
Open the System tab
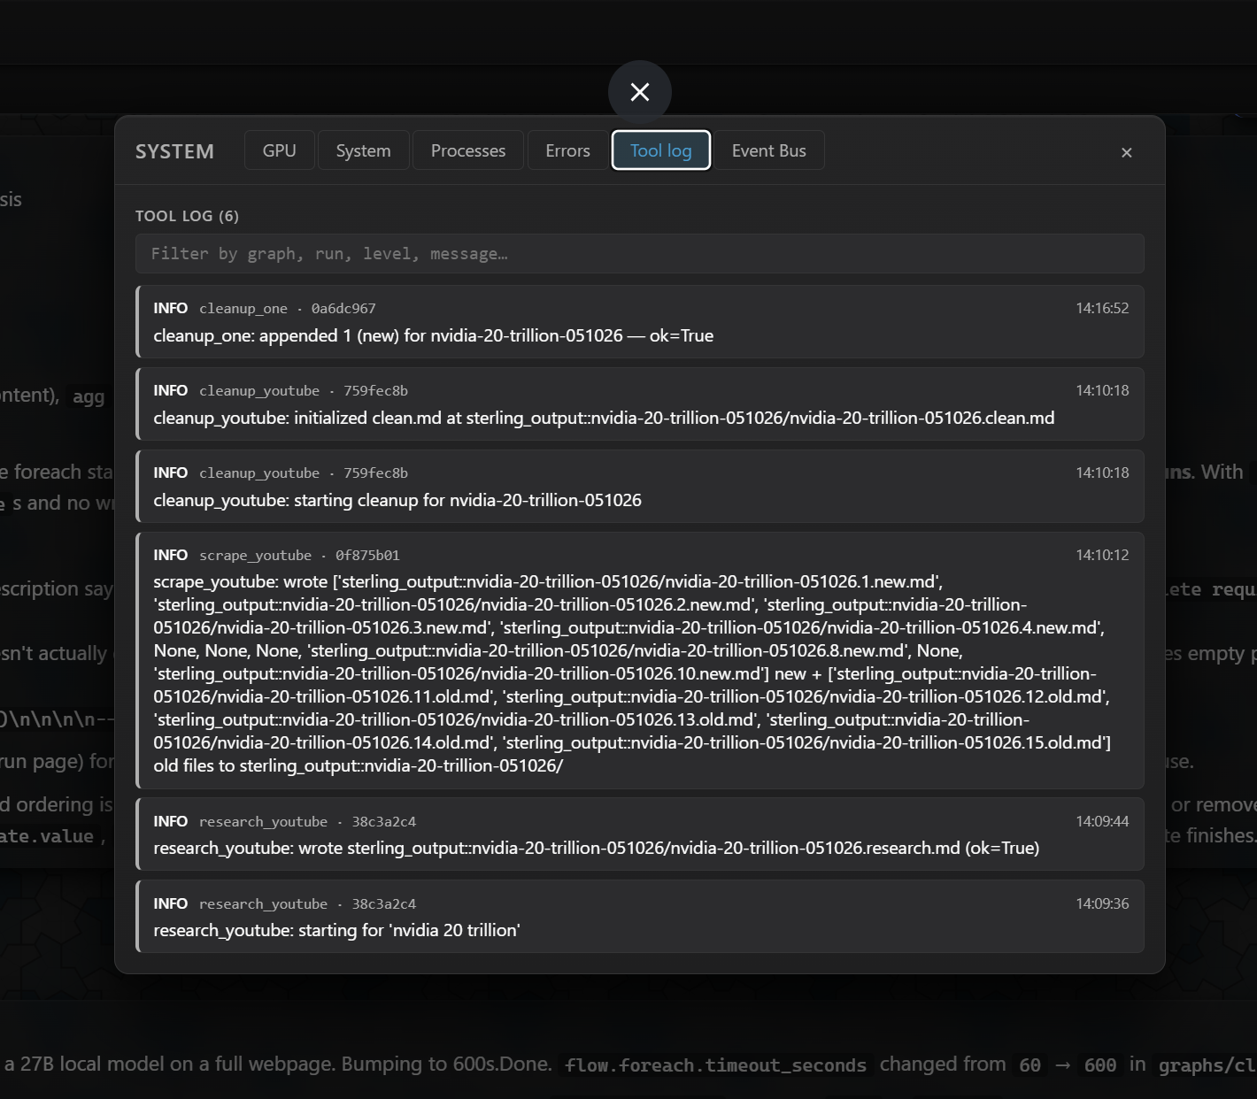[x=364, y=150]
